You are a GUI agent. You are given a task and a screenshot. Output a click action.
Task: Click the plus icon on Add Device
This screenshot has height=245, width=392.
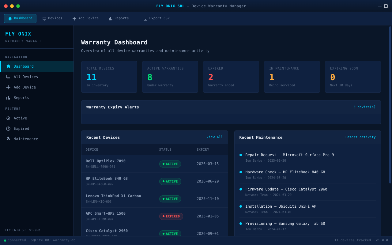pyautogui.click(x=9, y=87)
